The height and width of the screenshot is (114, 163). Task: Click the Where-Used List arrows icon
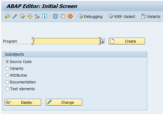[x=30, y=16]
